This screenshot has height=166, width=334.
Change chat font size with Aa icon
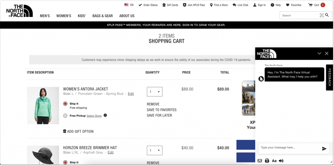(x=274, y=161)
